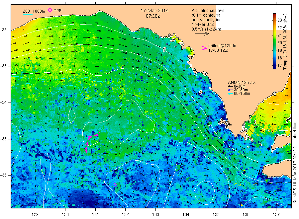This screenshot has width=299, height=219.
Task: Click the 'ANMN 12h av.' legend title
Action: (242, 83)
